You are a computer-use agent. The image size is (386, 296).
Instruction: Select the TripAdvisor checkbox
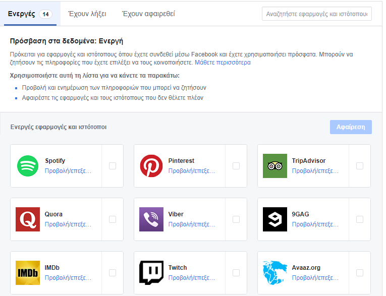tap(360, 166)
